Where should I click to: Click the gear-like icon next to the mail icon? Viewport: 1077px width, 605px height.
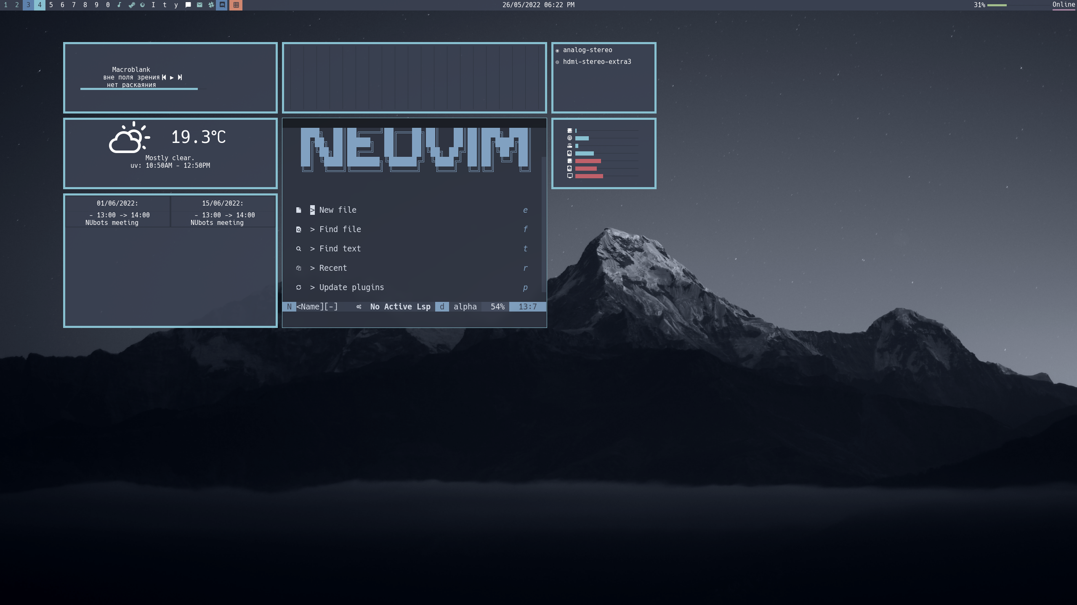[211, 5]
